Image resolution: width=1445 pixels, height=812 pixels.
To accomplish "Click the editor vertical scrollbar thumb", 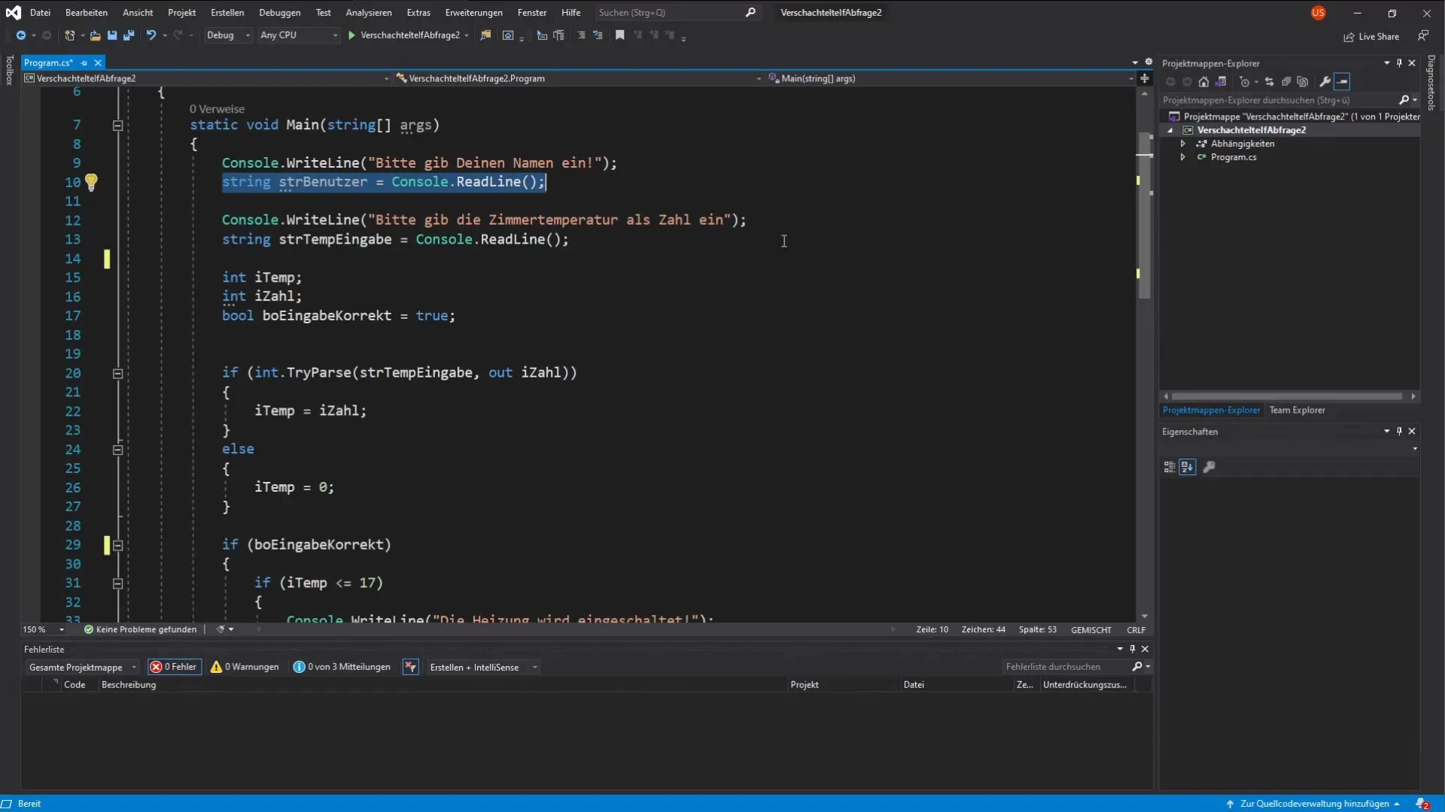I will click(x=1145, y=217).
